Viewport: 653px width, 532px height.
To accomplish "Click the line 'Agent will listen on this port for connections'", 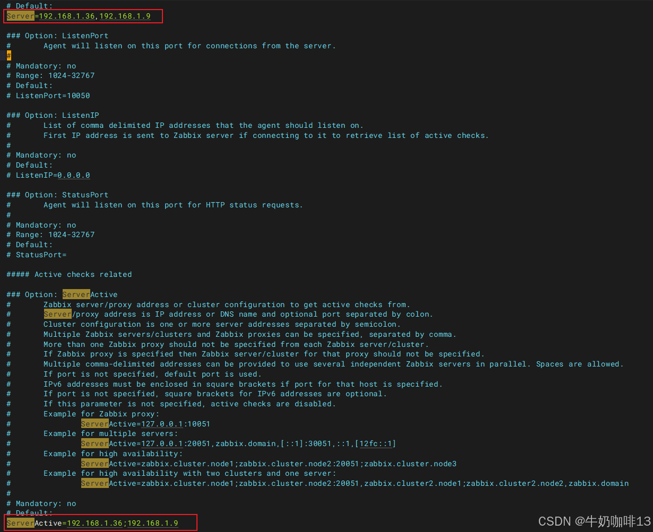I will pos(190,46).
